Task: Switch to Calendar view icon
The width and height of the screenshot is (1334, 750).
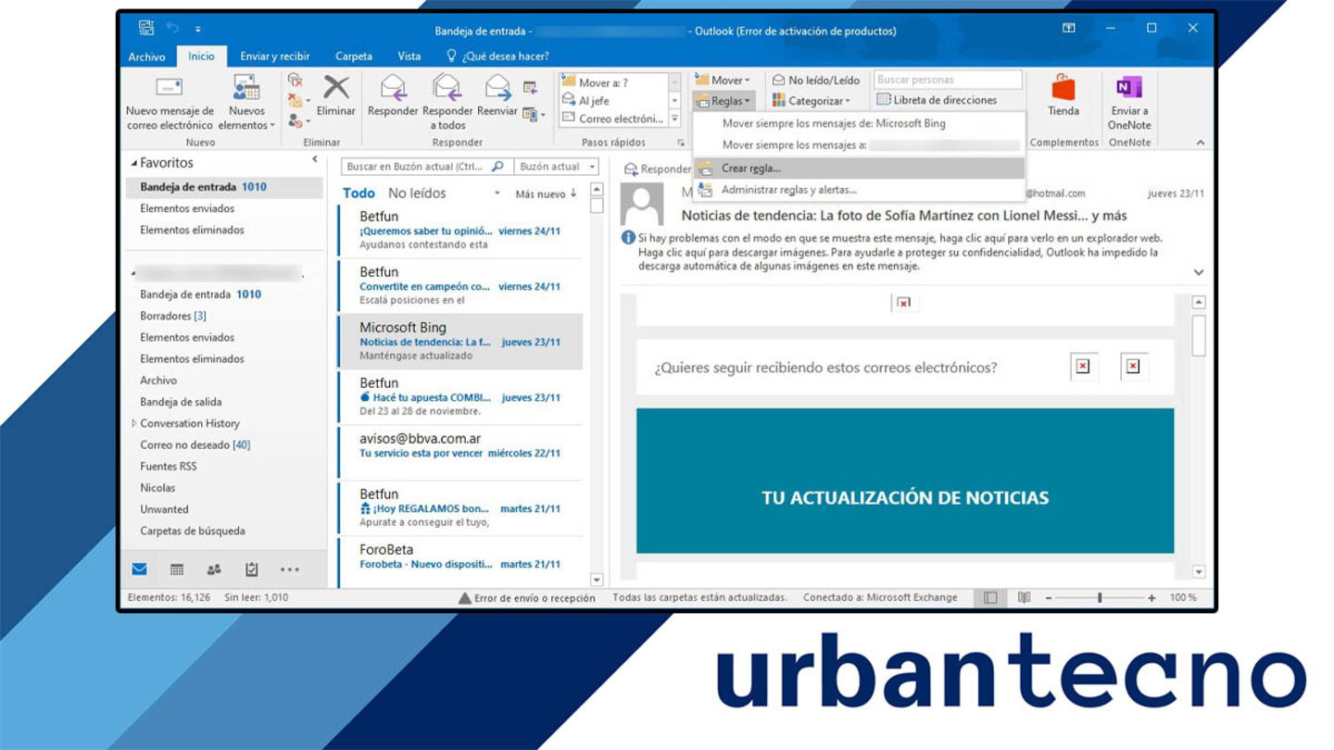Action: coord(177,569)
